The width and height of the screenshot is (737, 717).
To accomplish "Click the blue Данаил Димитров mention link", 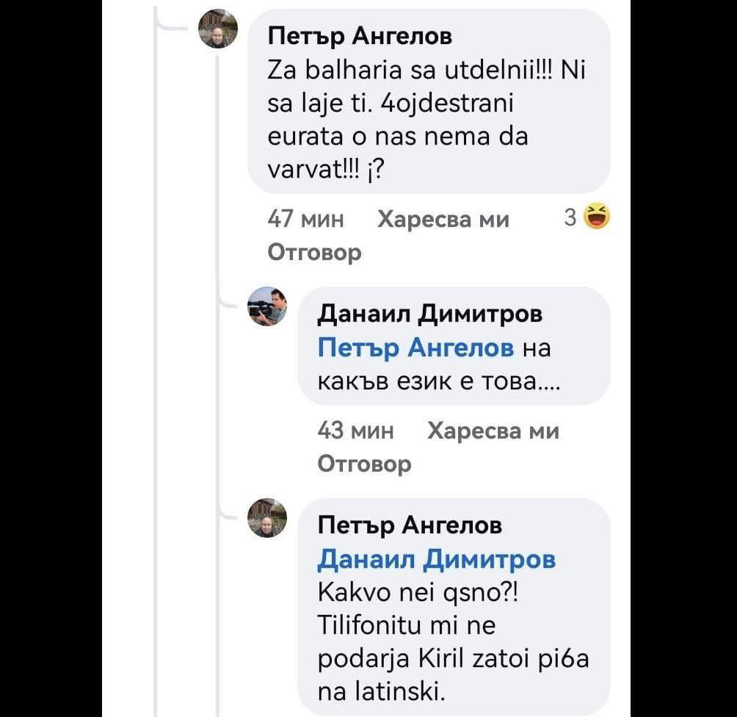I will coord(436,560).
